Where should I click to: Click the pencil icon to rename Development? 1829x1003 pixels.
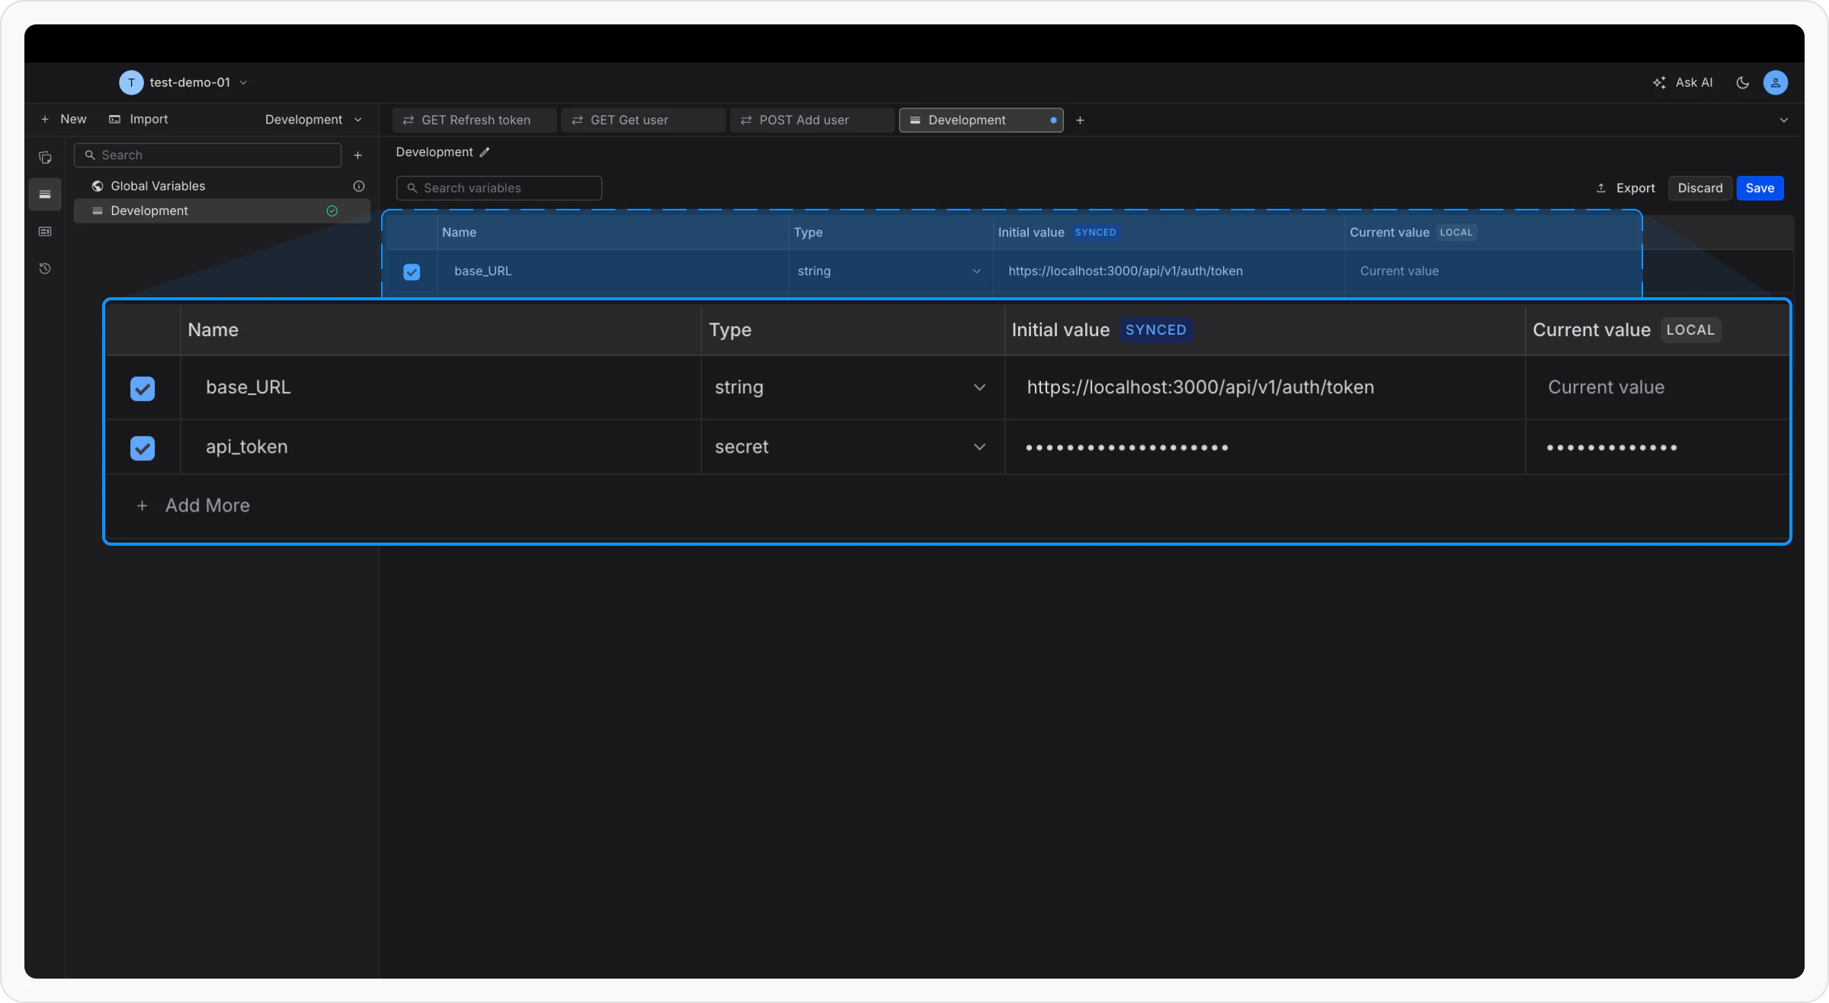click(x=485, y=152)
